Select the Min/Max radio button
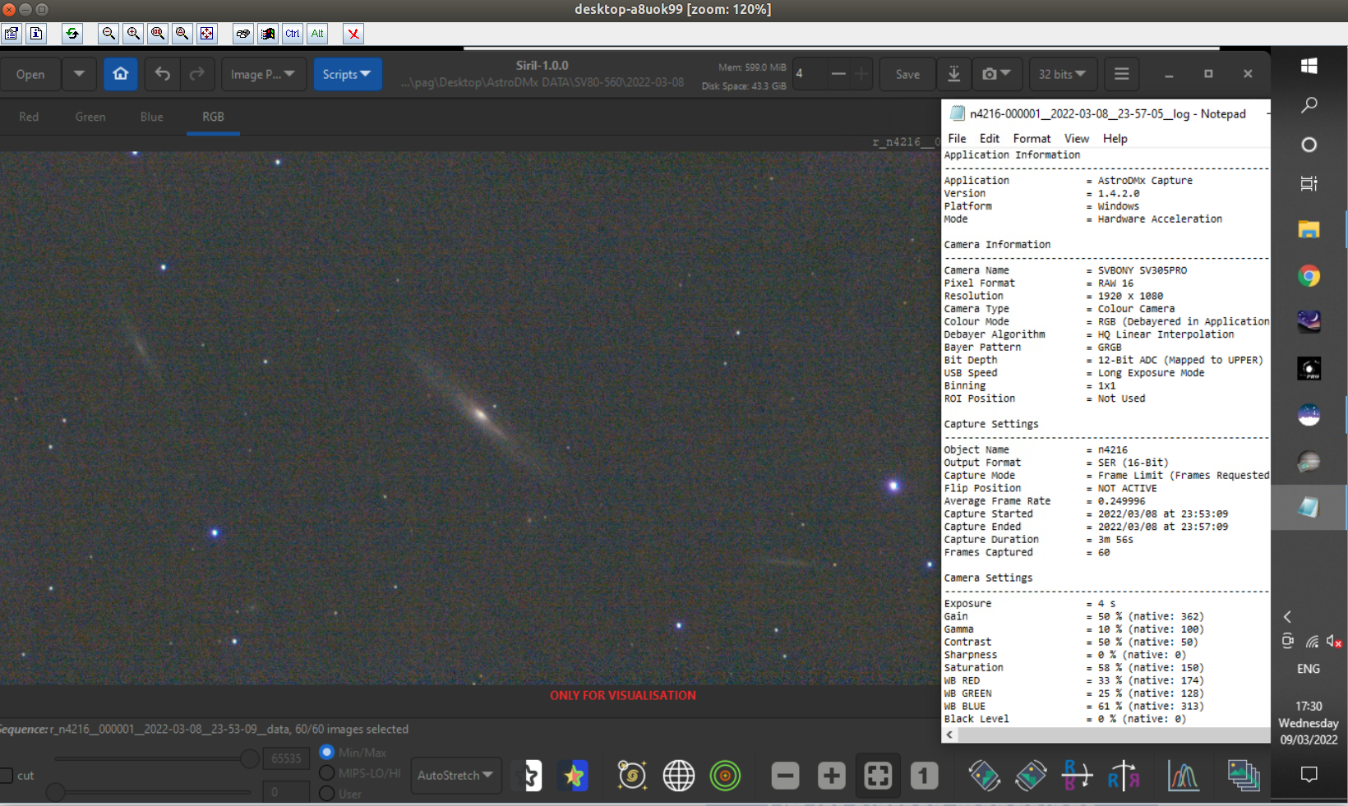 pyautogui.click(x=326, y=752)
